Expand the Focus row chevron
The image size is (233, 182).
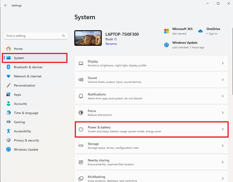click(223, 113)
